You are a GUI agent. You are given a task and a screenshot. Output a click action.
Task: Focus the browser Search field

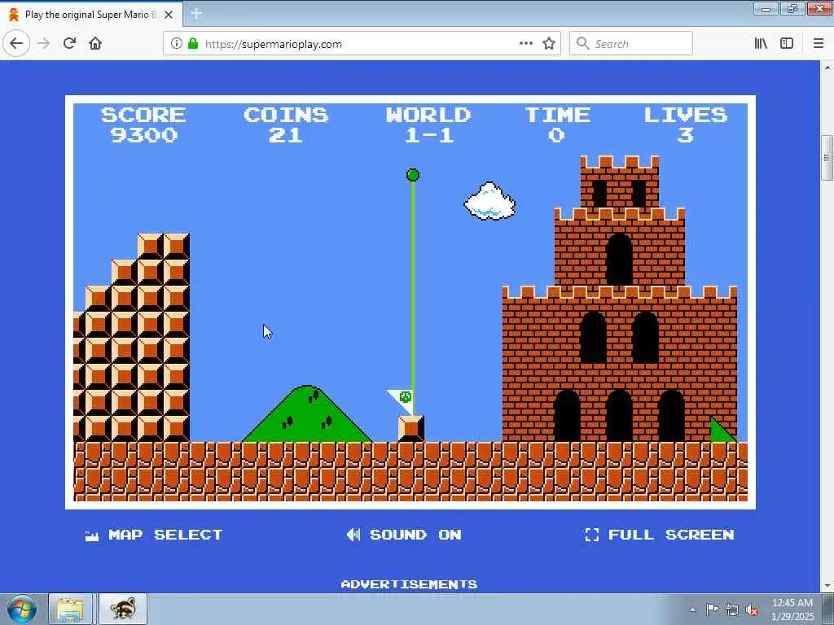point(631,44)
